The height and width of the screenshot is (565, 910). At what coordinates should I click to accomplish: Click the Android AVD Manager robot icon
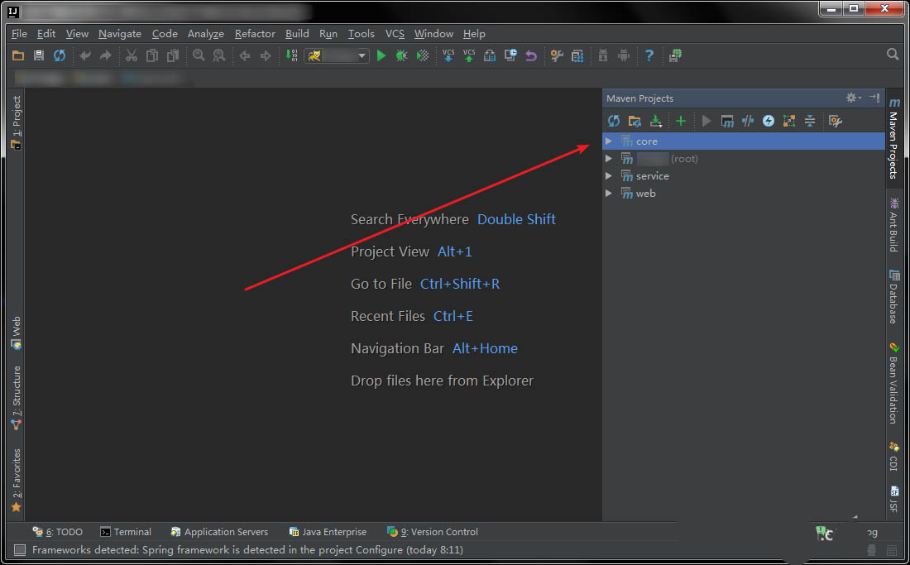click(x=624, y=55)
